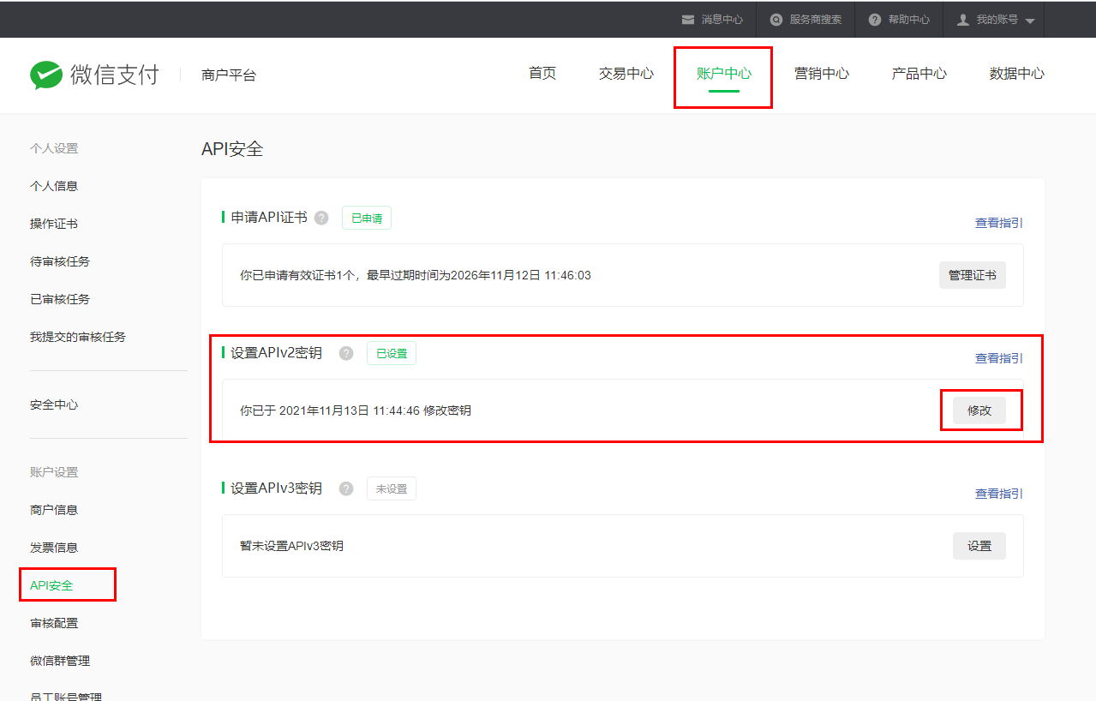Viewport: 1096px width, 701px height.
Task: Click the 未设置 status badge
Action: (392, 488)
